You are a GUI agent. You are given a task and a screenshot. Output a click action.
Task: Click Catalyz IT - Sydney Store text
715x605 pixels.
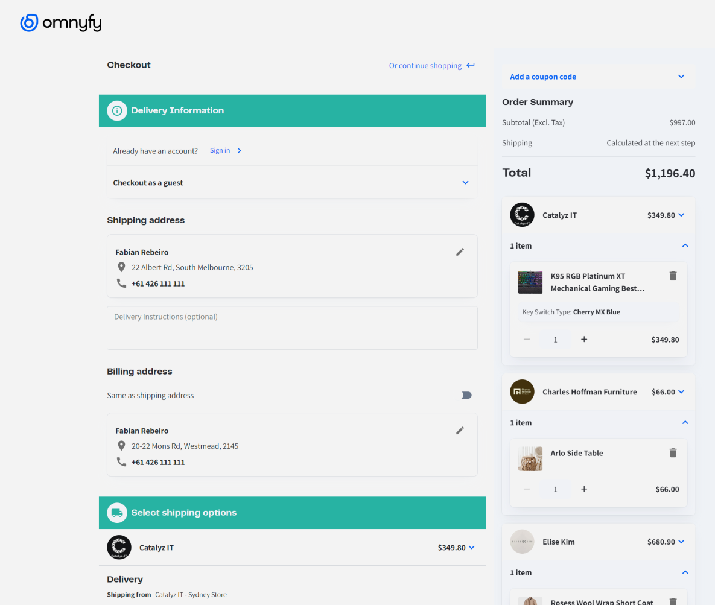tap(191, 595)
